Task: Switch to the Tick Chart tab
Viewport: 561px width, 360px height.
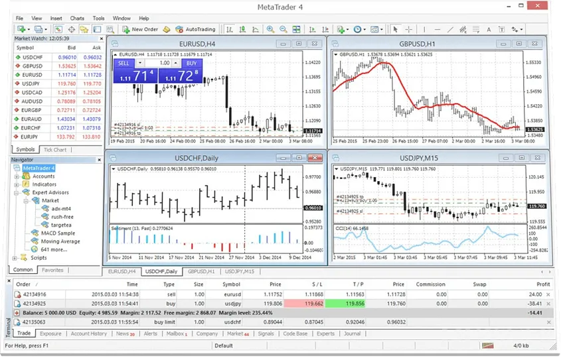Action: (55, 150)
